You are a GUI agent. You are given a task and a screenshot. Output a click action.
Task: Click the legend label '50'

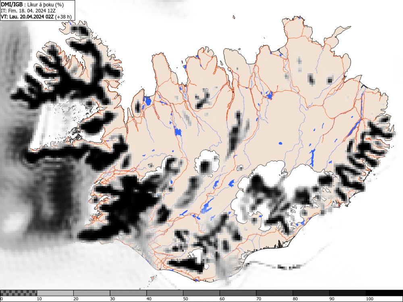tap(185, 299)
